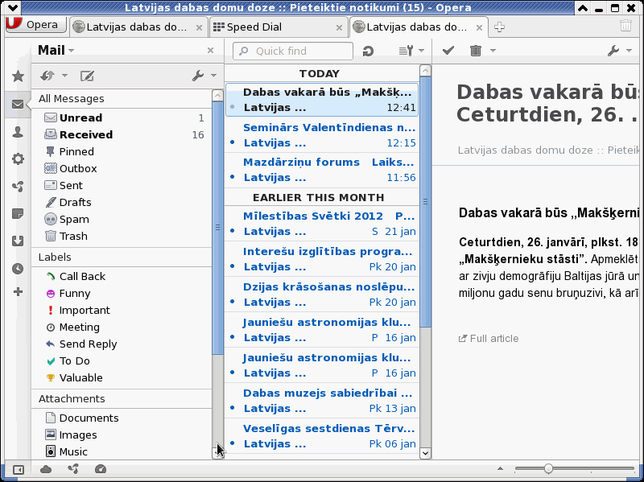Image resolution: width=644 pixels, height=482 pixels.
Task: Open the Drafts folder
Action: 122,202
